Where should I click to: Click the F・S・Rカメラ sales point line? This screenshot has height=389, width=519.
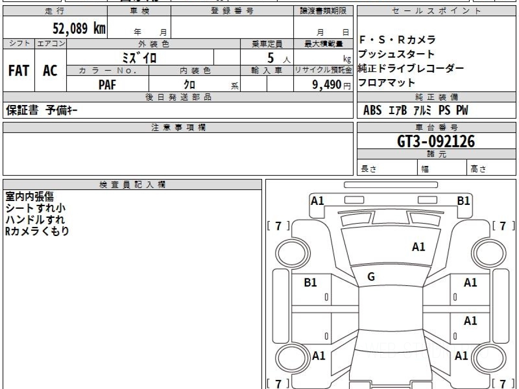tap(397, 40)
